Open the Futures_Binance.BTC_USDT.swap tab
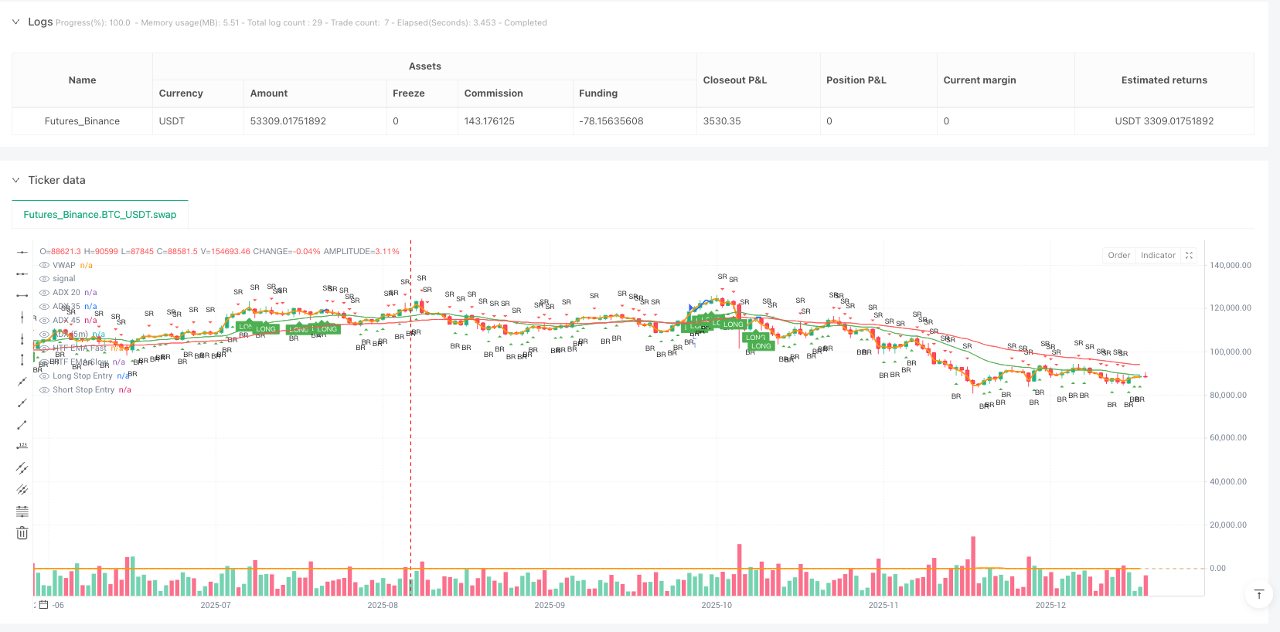The image size is (1280, 632). tap(100, 215)
